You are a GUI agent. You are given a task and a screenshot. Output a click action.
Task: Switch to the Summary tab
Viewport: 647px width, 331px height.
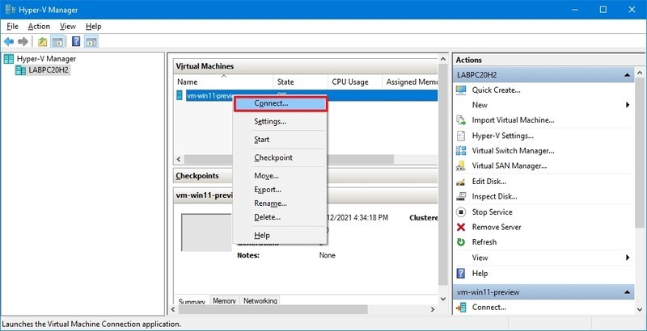(192, 301)
